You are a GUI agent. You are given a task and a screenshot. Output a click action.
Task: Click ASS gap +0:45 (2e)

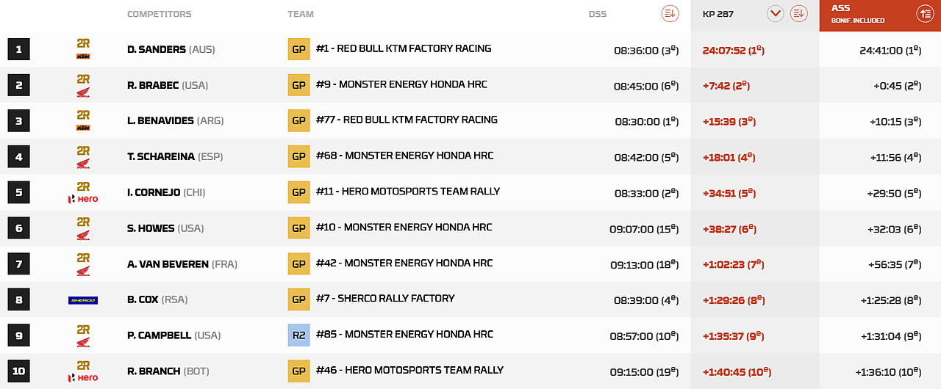pos(898,86)
